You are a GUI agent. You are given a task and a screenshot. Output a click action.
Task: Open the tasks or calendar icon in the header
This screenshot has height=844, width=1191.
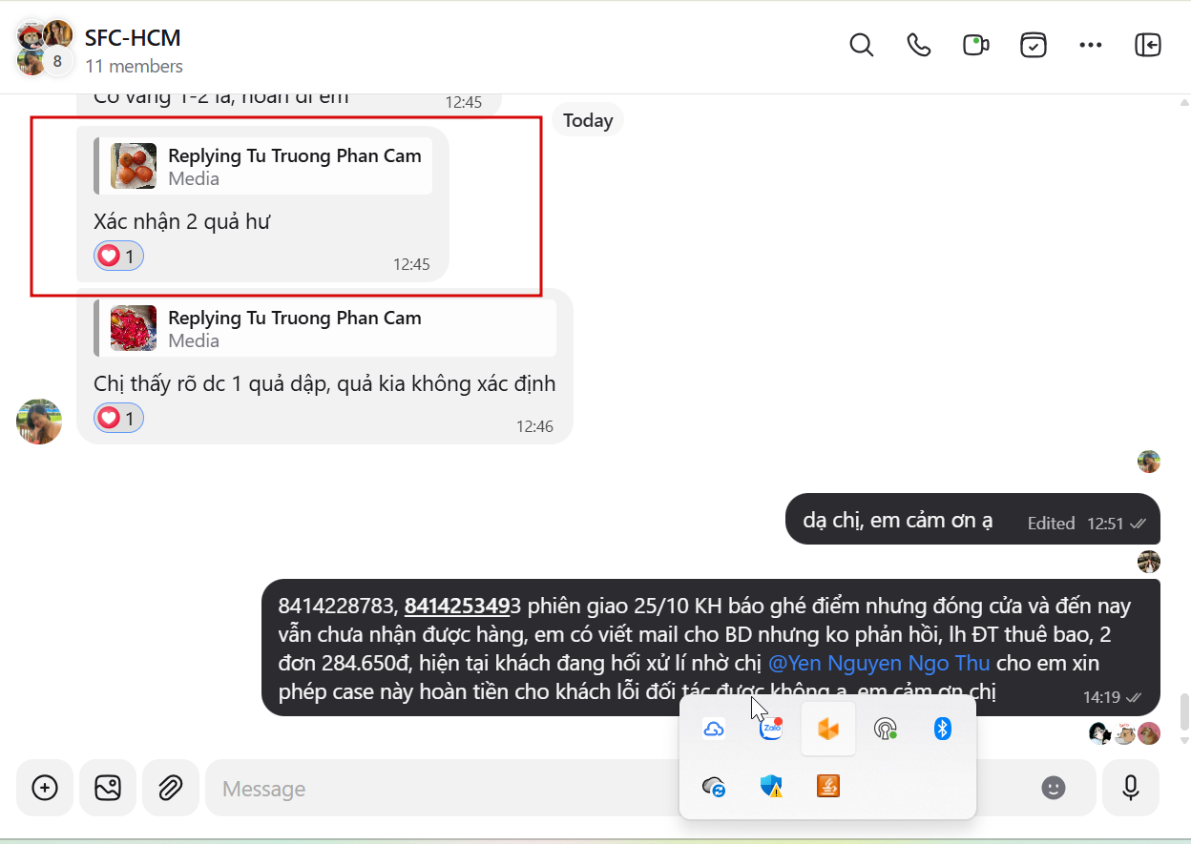coord(1034,45)
